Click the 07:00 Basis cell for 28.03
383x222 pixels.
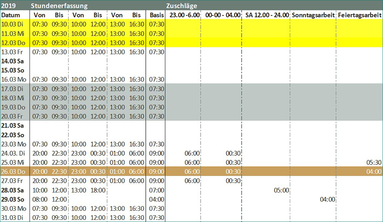pyautogui.click(x=156, y=190)
